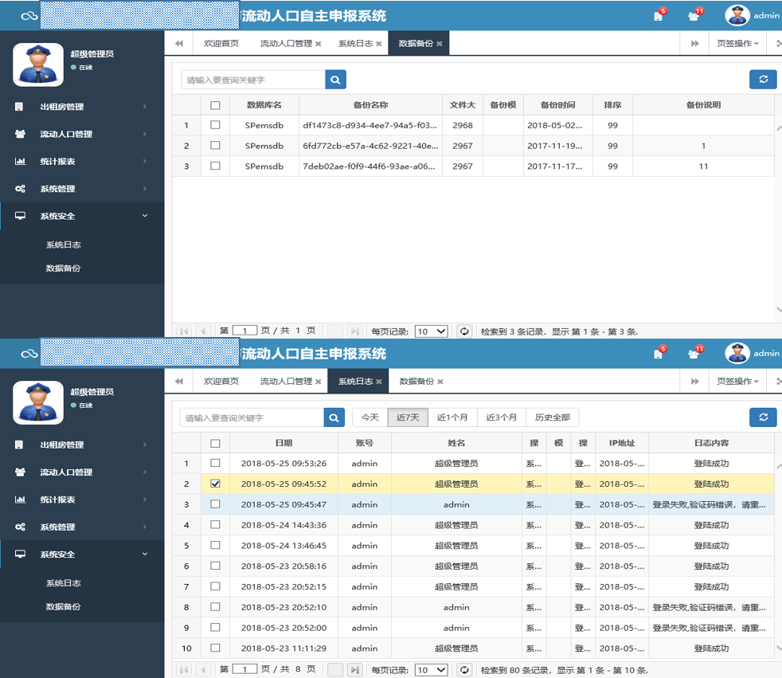Go to last page of the 80-record log list
The width and height of the screenshot is (782, 678).
(355, 670)
